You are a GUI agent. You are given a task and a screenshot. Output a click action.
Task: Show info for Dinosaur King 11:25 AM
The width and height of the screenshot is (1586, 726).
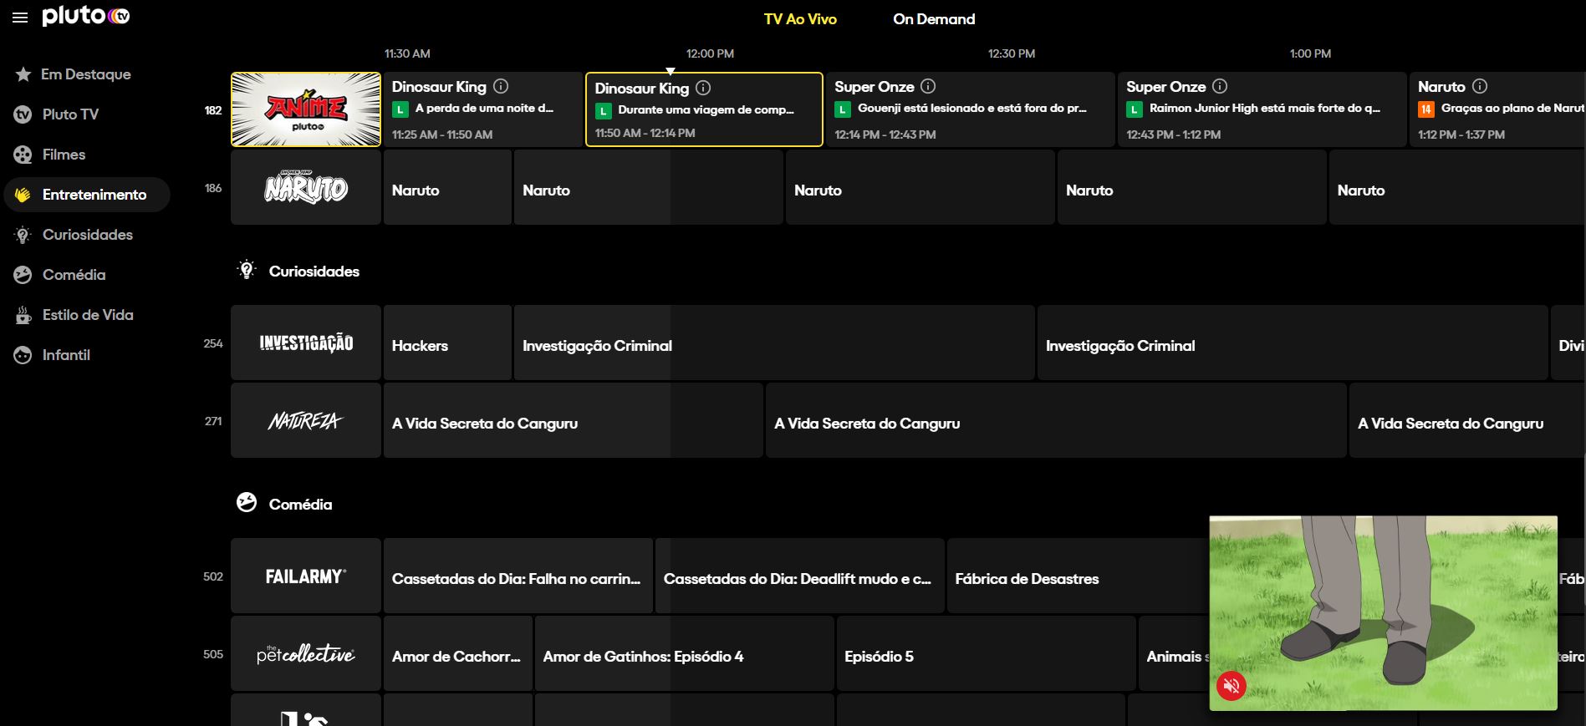tap(501, 86)
